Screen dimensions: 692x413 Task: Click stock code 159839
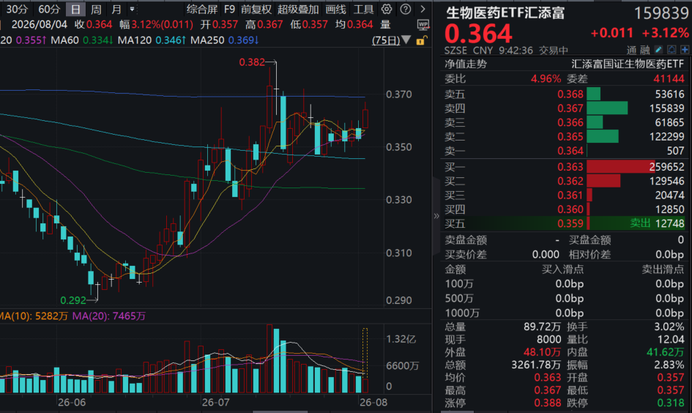[x=661, y=13]
